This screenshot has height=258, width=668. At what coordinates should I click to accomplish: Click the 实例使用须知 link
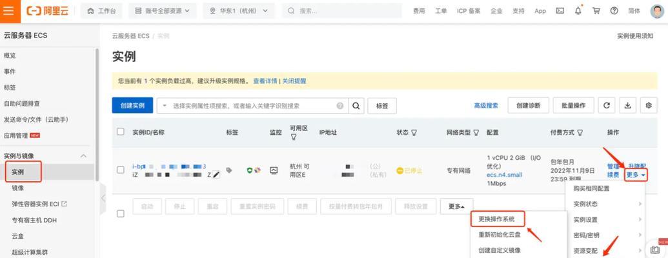pos(635,36)
